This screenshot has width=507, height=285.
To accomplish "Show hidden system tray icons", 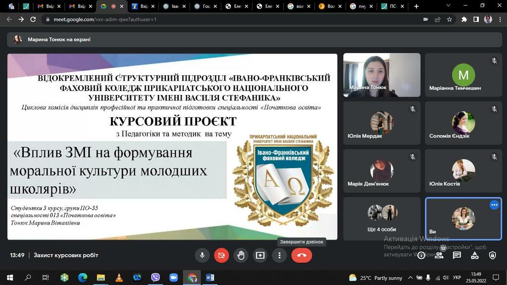I will tap(410, 278).
